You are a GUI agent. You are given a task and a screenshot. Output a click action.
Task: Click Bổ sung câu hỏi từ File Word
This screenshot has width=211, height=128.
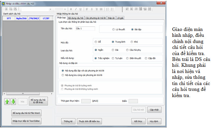pyautogui.click(x=26, y=113)
